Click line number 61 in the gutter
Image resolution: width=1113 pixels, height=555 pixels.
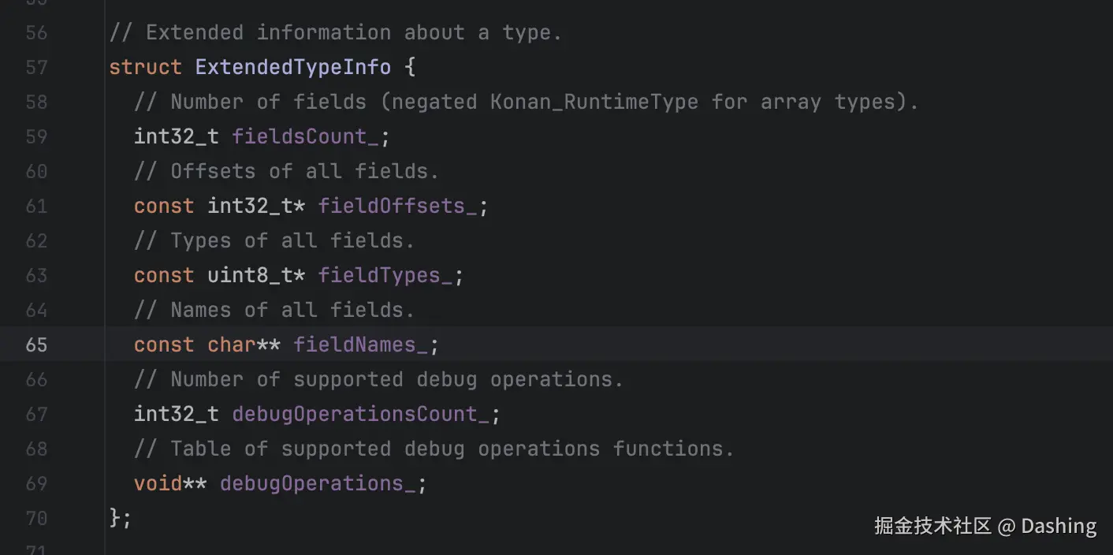coord(36,207)
